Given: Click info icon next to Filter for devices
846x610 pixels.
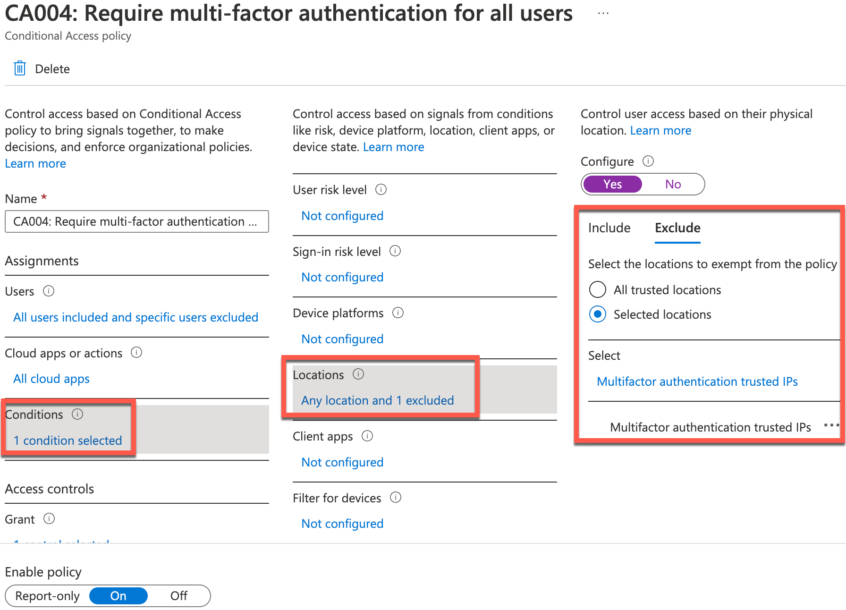Looking at the screenshot, I should 396,497.
